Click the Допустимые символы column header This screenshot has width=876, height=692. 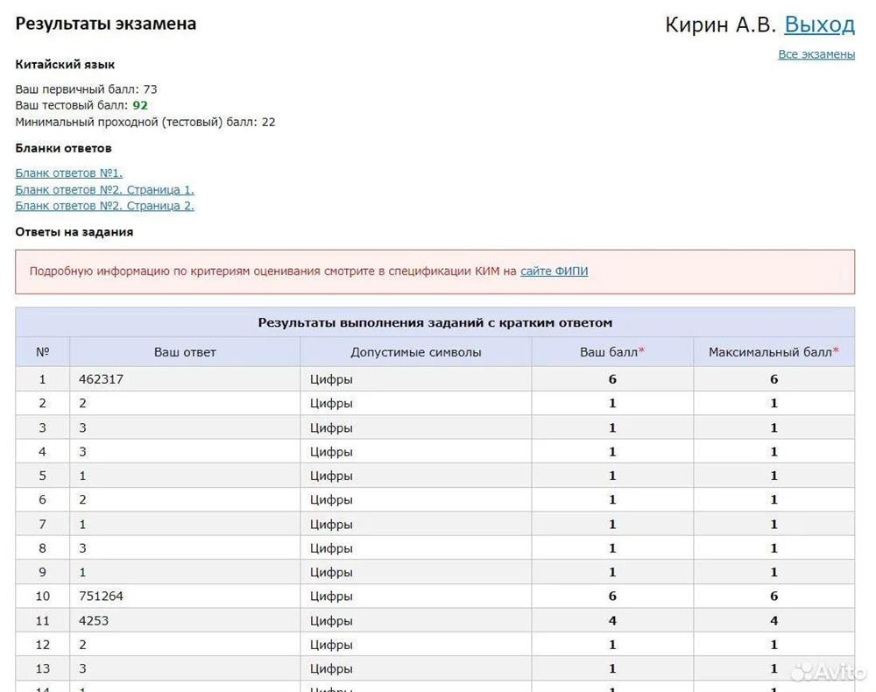[416, 352]
